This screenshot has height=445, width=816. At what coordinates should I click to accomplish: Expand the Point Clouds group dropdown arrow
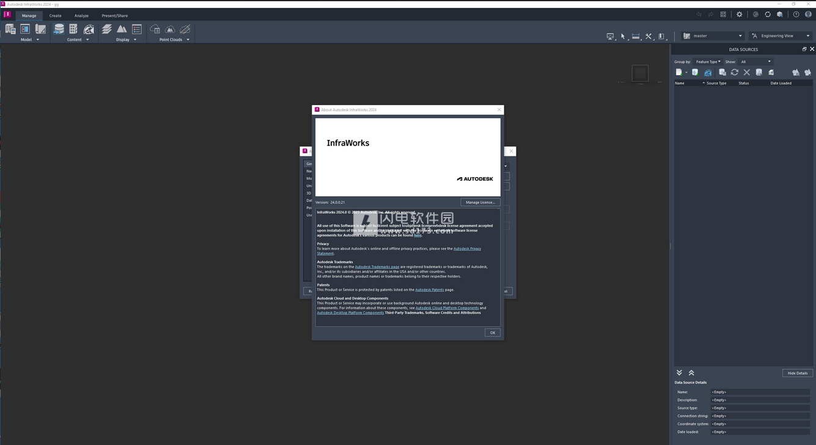(188, 40)
